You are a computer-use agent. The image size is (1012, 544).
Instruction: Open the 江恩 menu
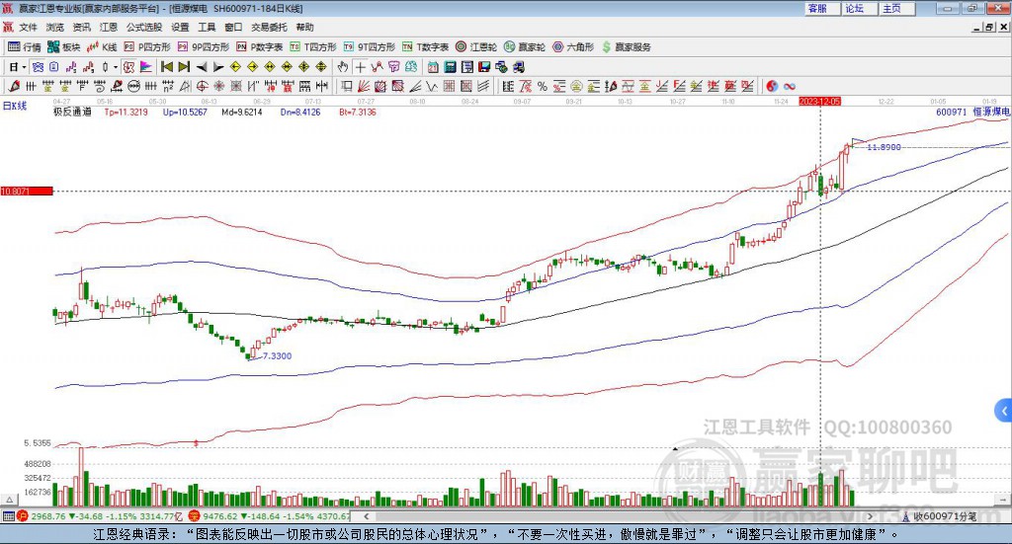pos(109,27)
